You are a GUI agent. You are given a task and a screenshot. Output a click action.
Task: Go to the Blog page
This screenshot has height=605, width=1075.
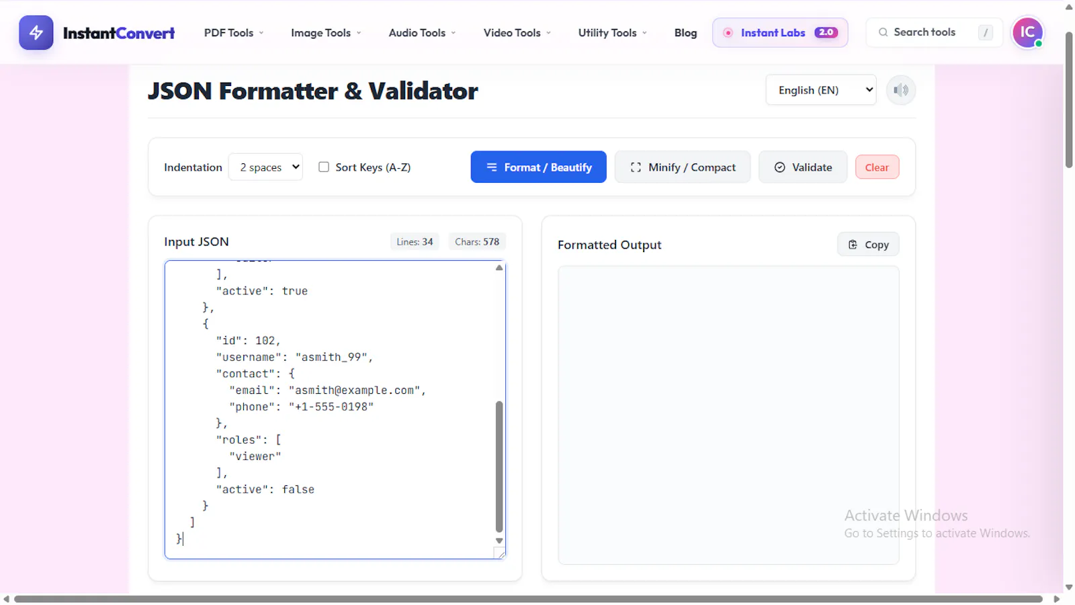click(685, 33)
